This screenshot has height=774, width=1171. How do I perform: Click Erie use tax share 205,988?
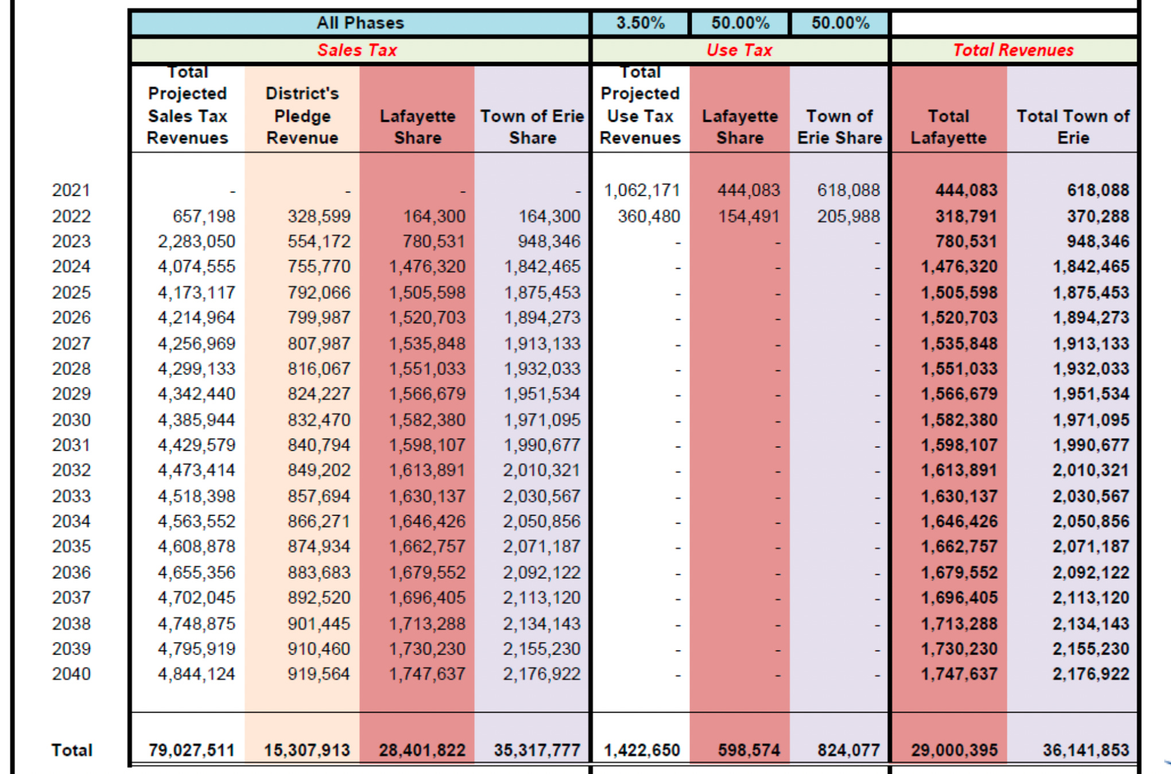coord(848,216)
